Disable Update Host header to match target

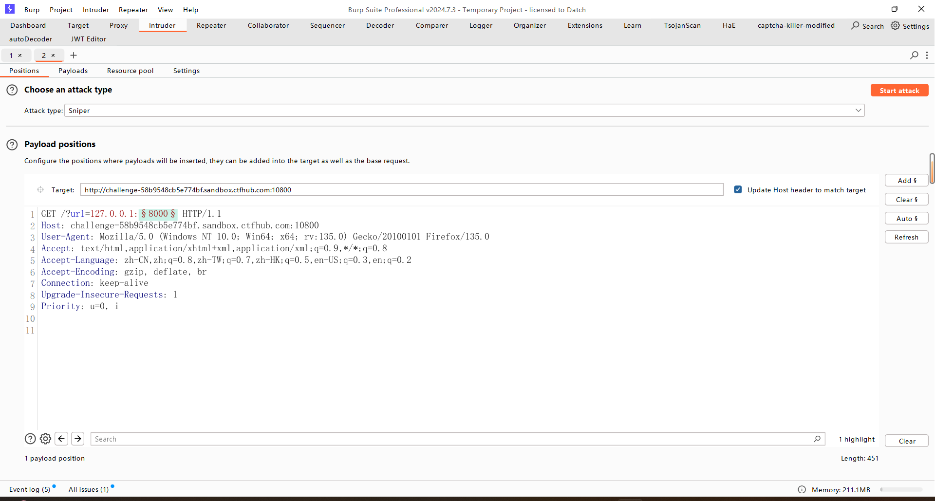[x=738, y=189]
